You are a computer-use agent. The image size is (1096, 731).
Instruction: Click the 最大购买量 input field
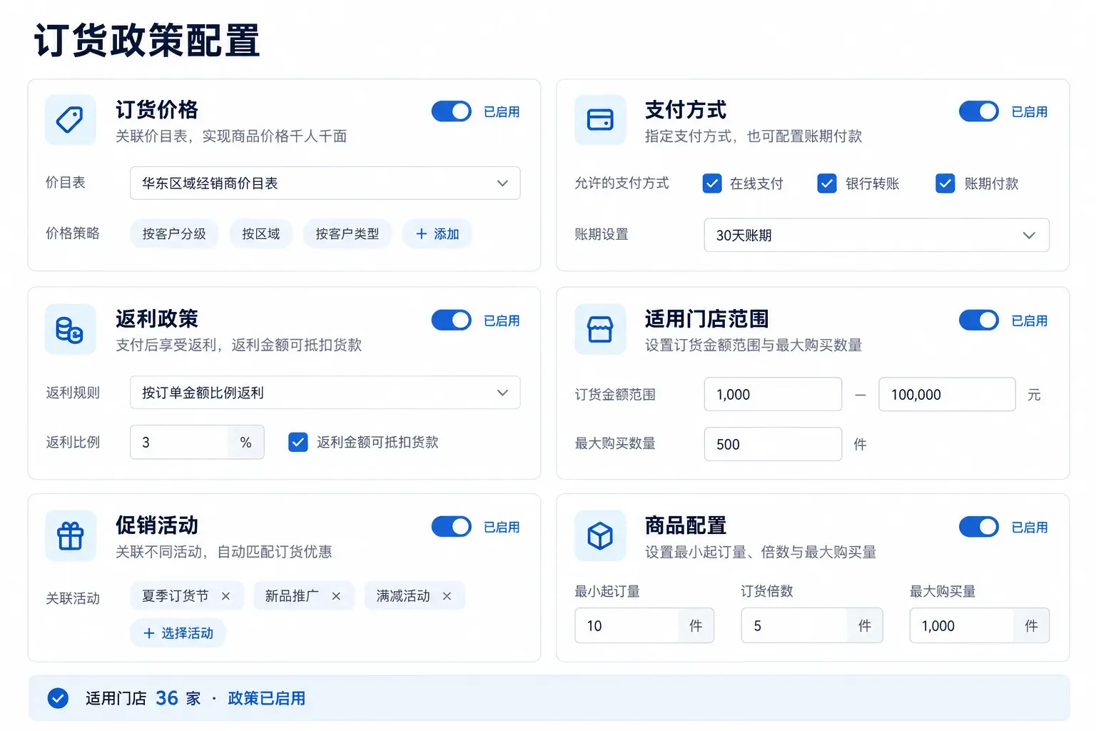(x=979, y=625)
